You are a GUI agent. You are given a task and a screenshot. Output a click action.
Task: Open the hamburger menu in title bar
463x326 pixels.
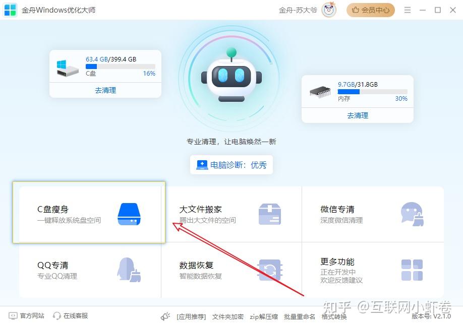[407, 10]
